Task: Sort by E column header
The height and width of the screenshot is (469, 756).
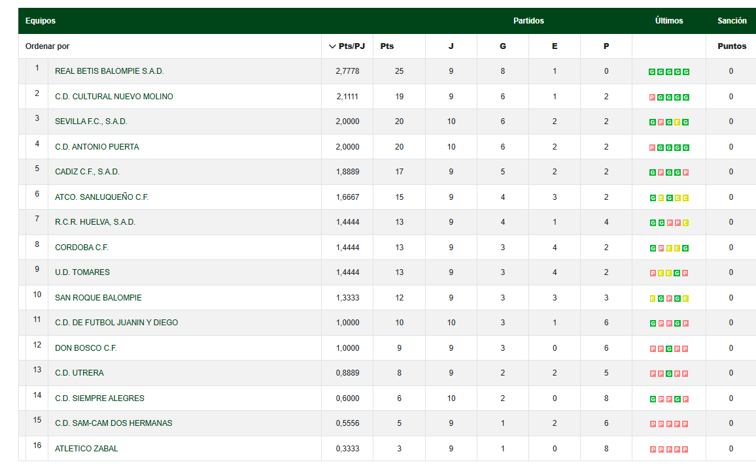Action: point(555,46)
